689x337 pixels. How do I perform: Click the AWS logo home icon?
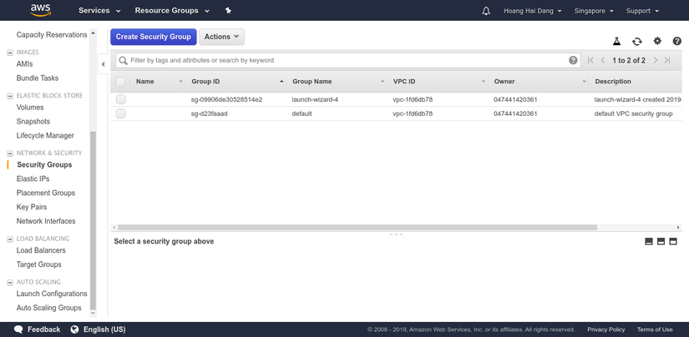(x=41, y=11)
